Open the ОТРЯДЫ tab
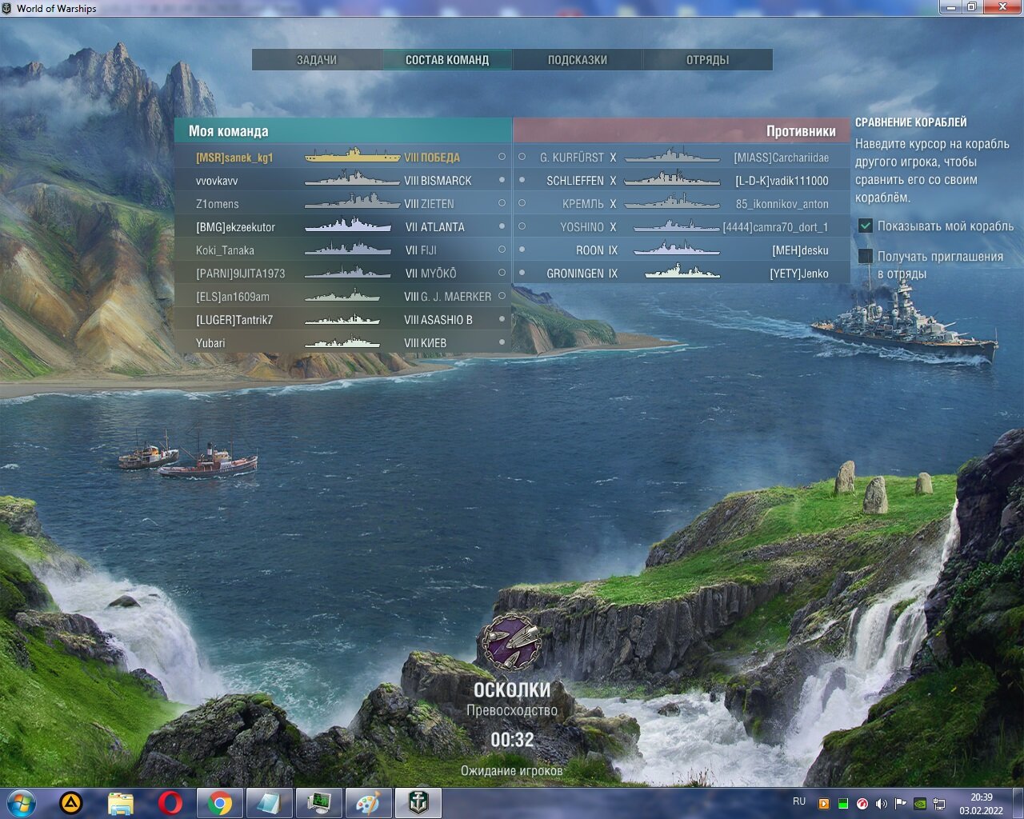The height and width of the screenshot is (819, 1024). pos(708,60)
